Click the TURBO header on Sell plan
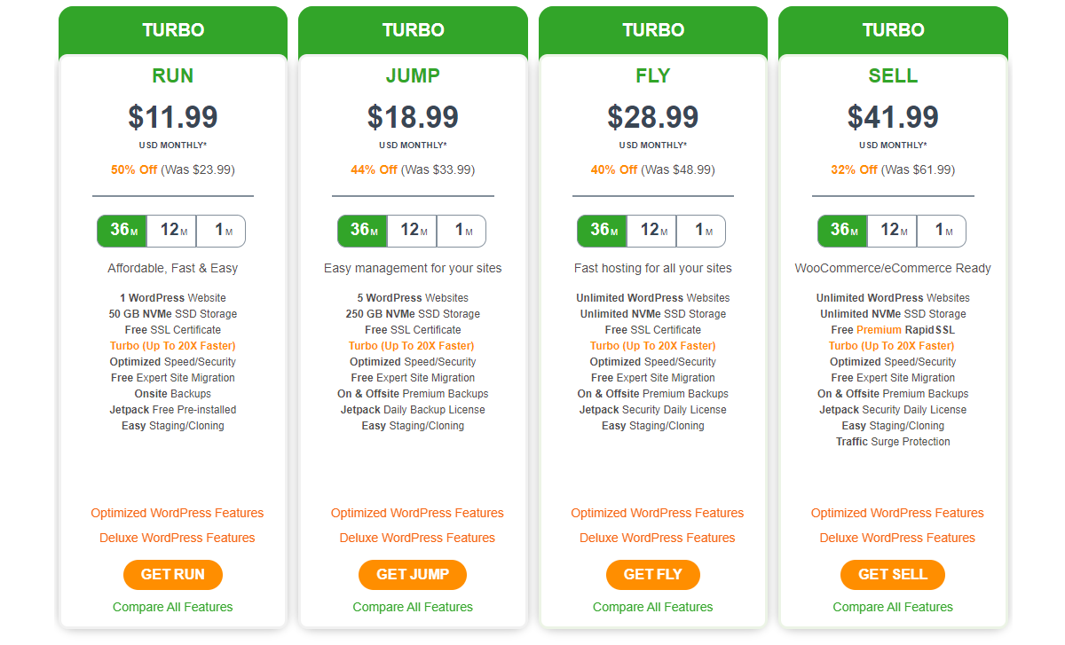 (893, 30)
